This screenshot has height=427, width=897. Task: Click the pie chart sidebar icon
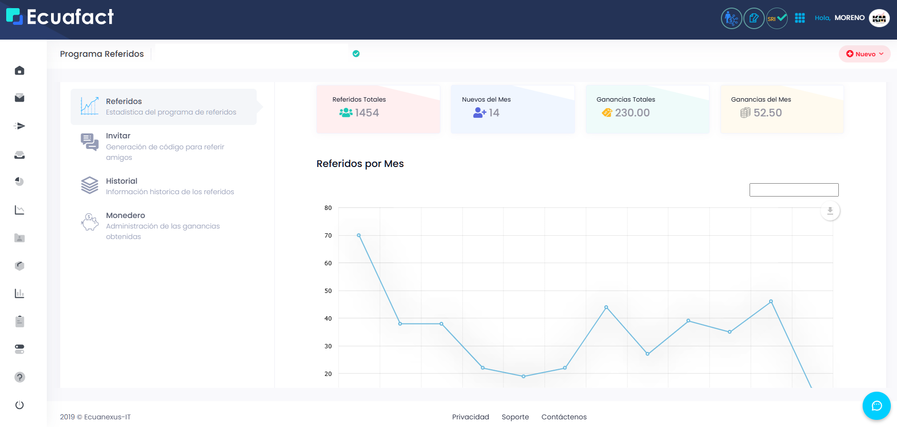coord(20,181)
